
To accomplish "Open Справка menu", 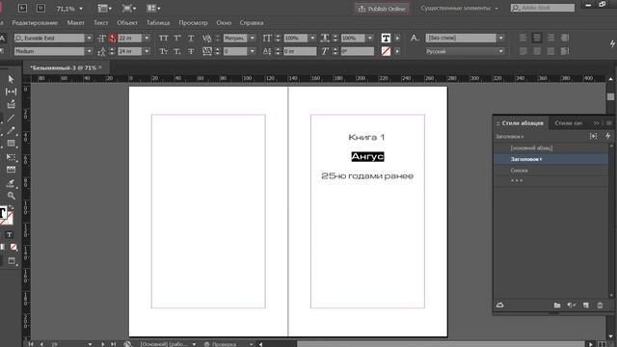I will coord(252,23).
